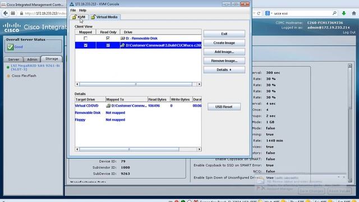Click the Create Image button
This screenshot has height=202, width=359.
point(224,43)
